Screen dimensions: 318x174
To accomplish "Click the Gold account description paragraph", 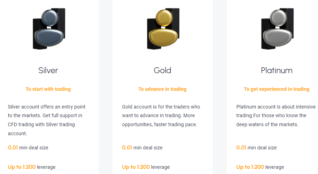I will (161, 115).
